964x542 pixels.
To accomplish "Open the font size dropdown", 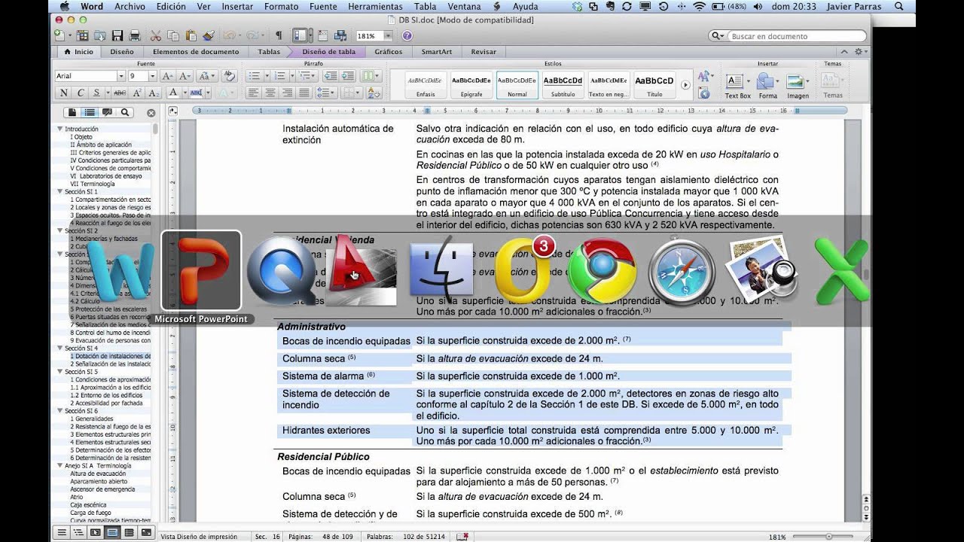I will (x=152, y=76).
